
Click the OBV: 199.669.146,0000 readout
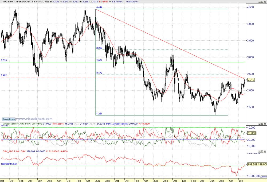[x=33, y=151]
